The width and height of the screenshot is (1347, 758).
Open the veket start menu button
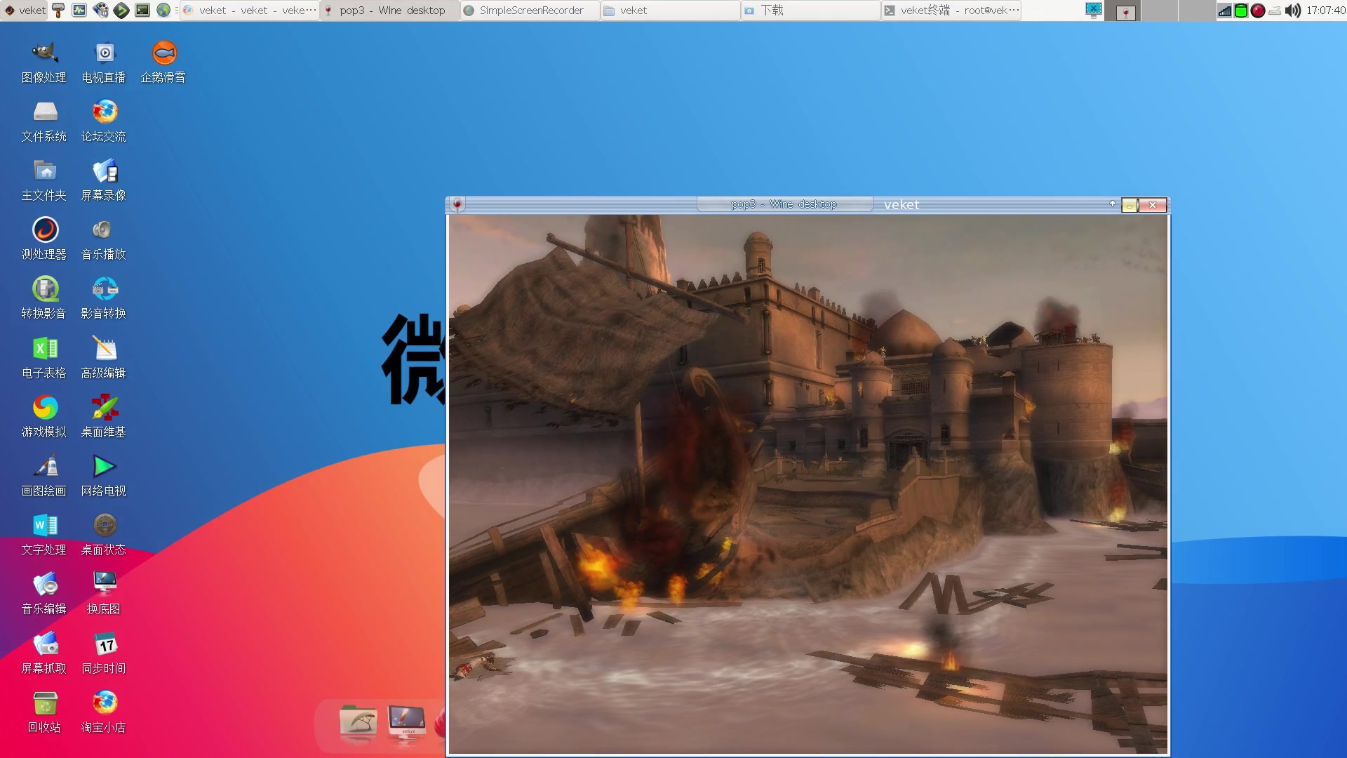point(25,11)
